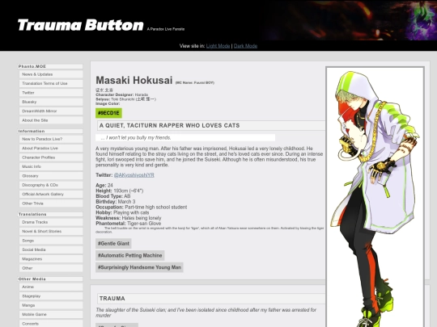The width and height of the screenshot is (437, 327).
Task: Open Discography & CDs page
Action: (x=51, y=185)
